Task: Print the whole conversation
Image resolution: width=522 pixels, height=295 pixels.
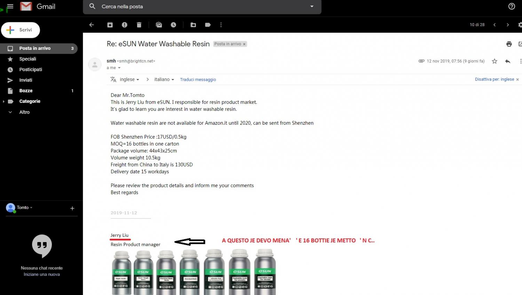Action: pyautogui.click(x=509, y=44)
